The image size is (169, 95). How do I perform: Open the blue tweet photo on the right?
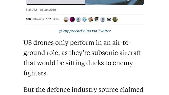pyautogui.click(x=114, y=2)
